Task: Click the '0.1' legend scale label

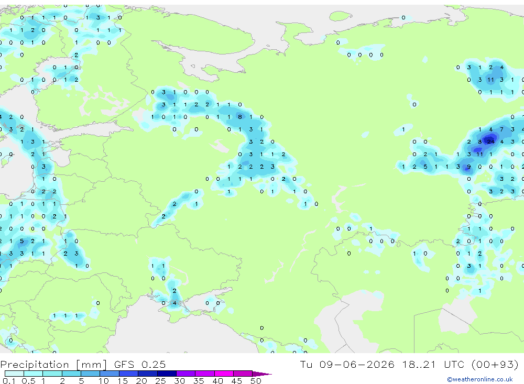Action: tap(9, 381)
